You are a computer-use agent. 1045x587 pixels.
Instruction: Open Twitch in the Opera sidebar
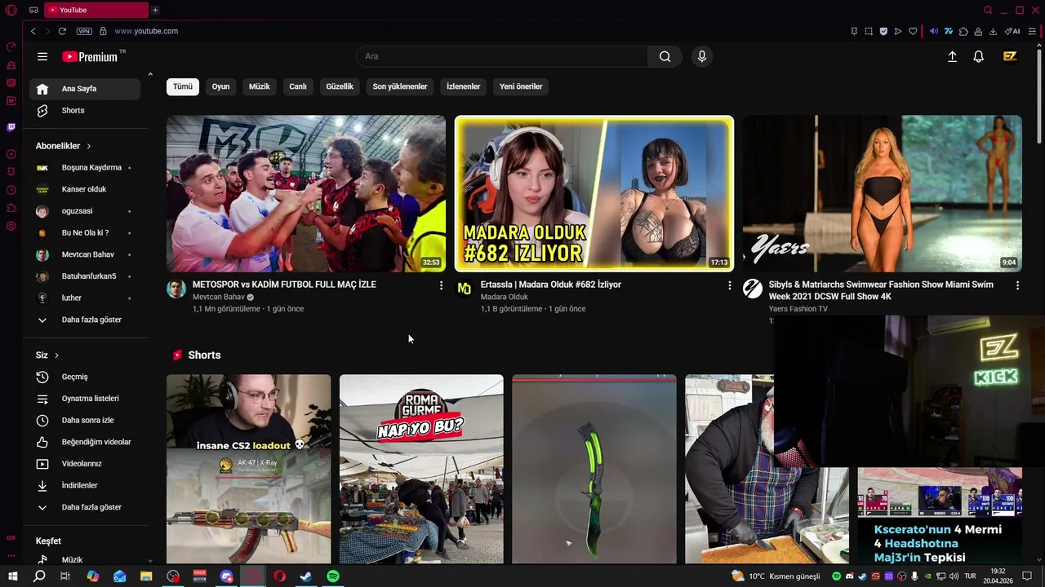pos(11,127)
